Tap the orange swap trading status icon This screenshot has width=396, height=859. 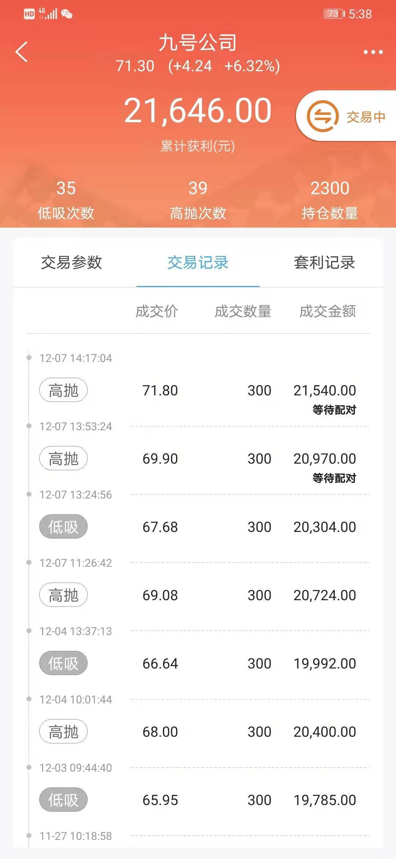322,116
